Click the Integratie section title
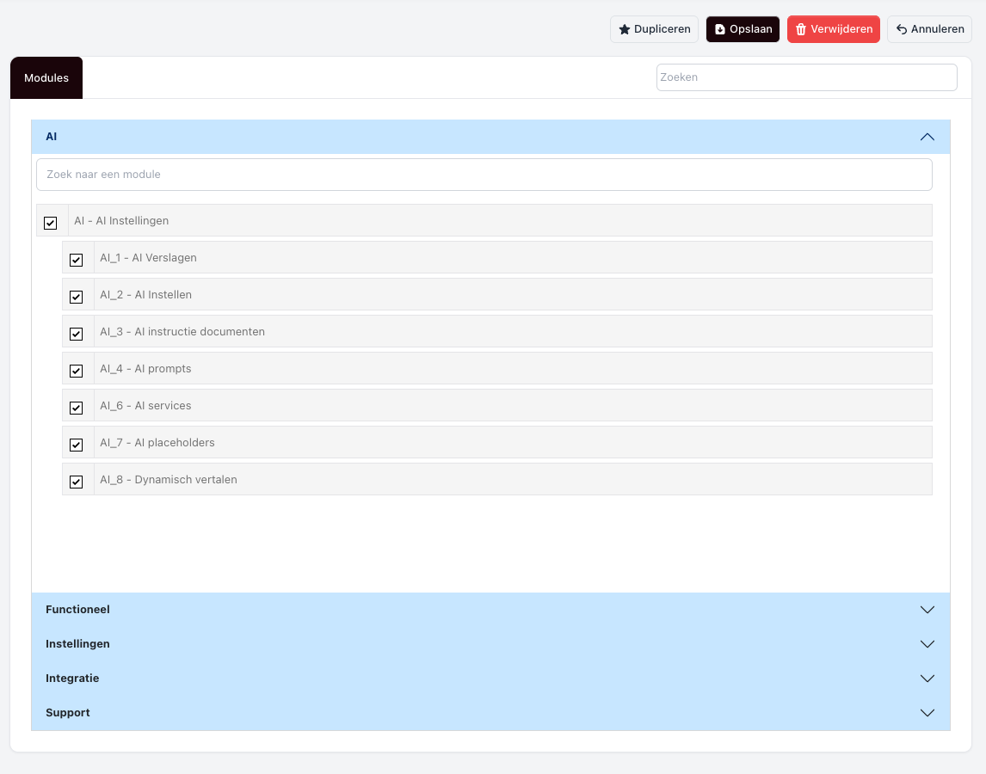986x774 pixels. [72, 679]
